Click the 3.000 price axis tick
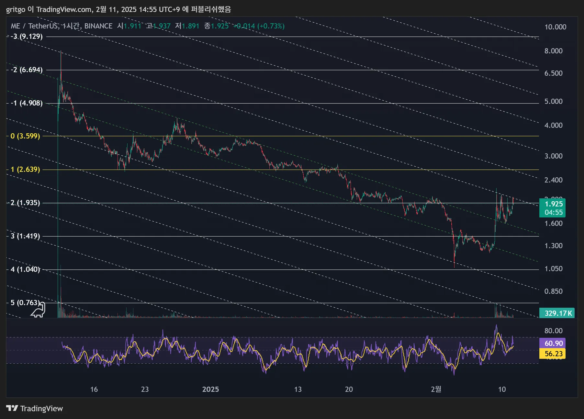584x419 pixels. tap(553, 156)
